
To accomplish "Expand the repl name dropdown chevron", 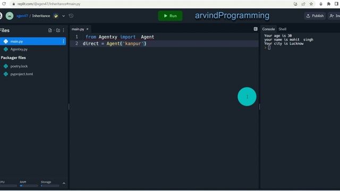I will (x=63, y=16).
